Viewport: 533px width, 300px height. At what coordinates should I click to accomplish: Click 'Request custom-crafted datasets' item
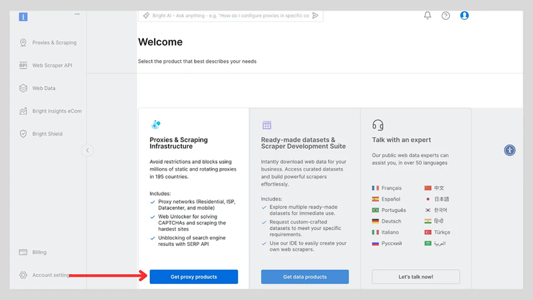(x=305, y=228)
